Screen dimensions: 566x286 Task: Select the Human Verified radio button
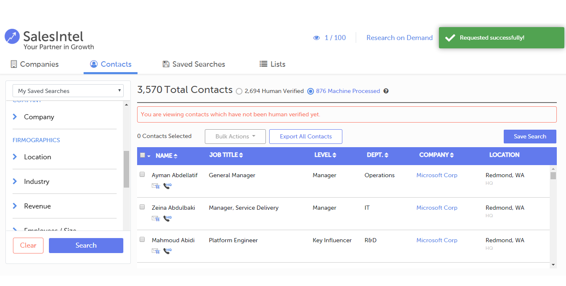(239, 91)
